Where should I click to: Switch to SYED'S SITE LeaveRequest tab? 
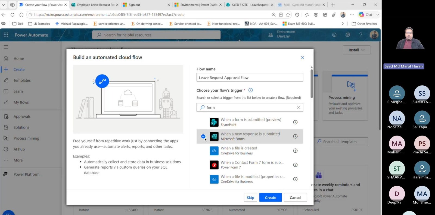point(250,5)
